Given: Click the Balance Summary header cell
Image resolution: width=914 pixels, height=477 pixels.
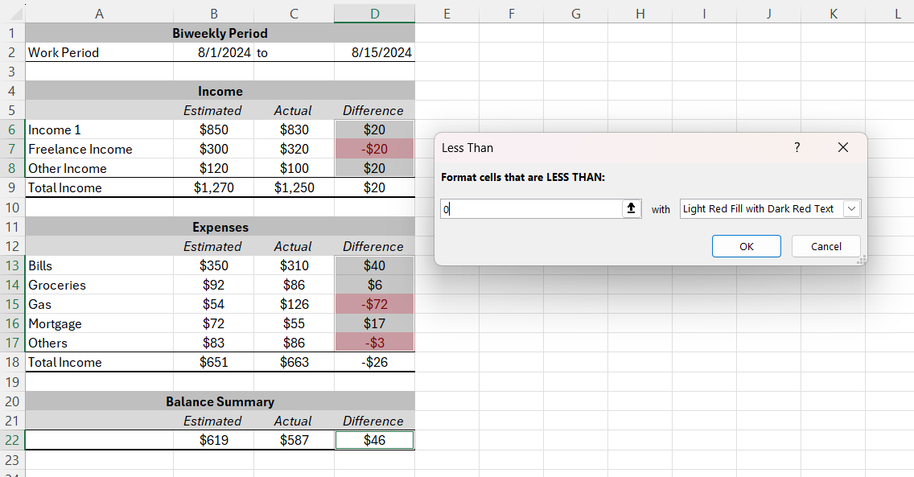Looking at the screenshot, I should click(220, 401).
